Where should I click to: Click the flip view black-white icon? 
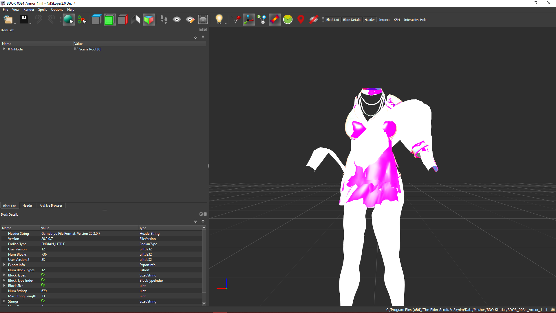pos(136,20)
